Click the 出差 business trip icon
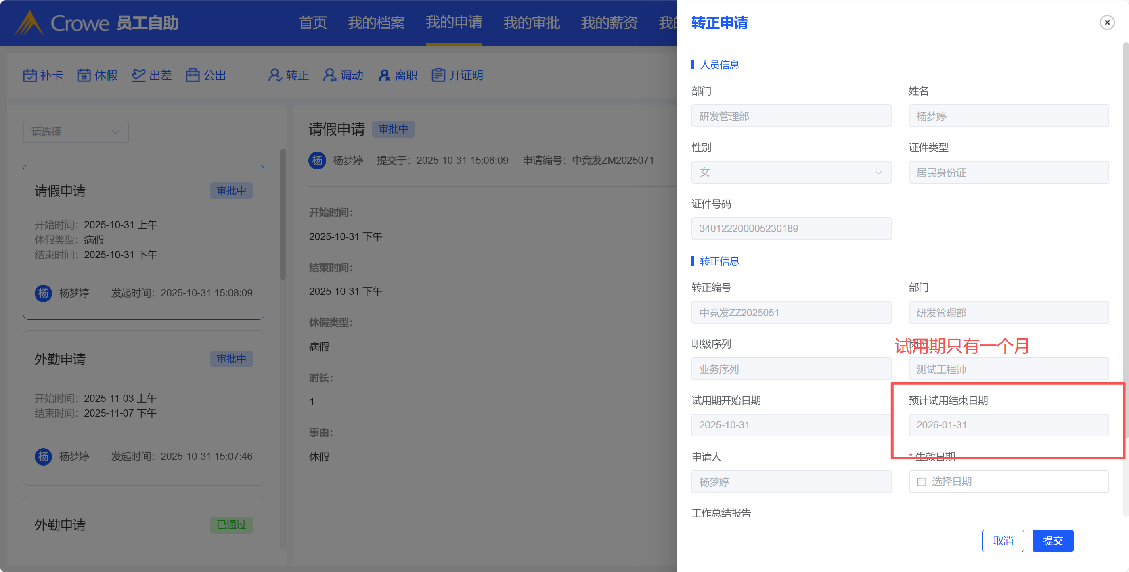The height and width of the screenshot is (572, 1129). pos(138,75)
